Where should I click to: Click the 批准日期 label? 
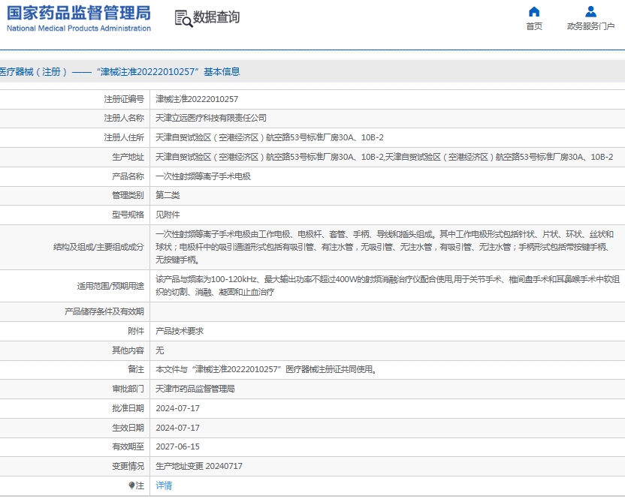click(x=128, y=408)
